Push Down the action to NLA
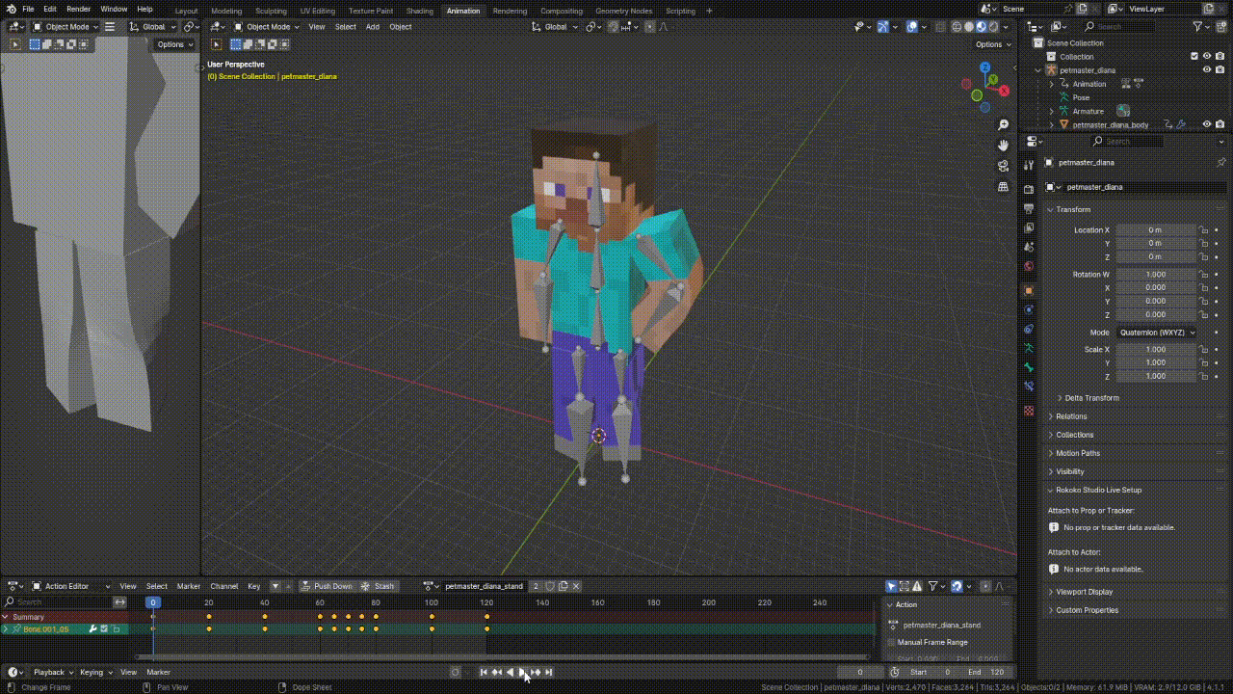 pos(327,586)
